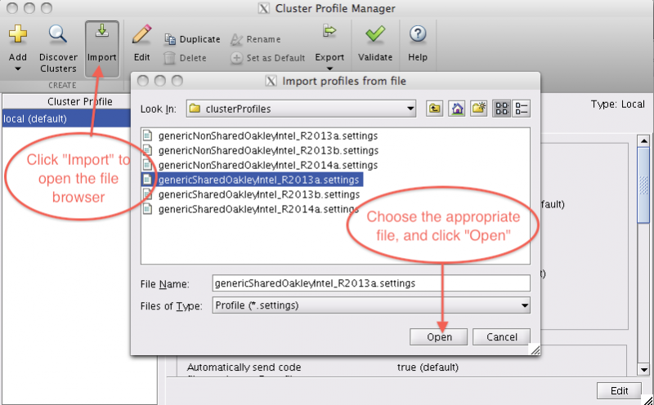Open Files of Type dropdown
This screenshot has width=654, height=405.
(x=371, y=305)
